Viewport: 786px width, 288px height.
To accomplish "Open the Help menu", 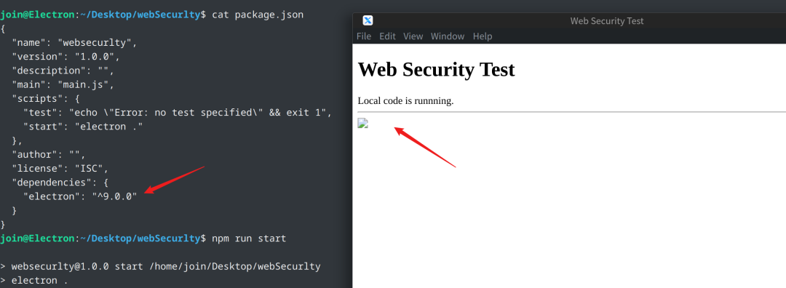I will click(483, 36).
